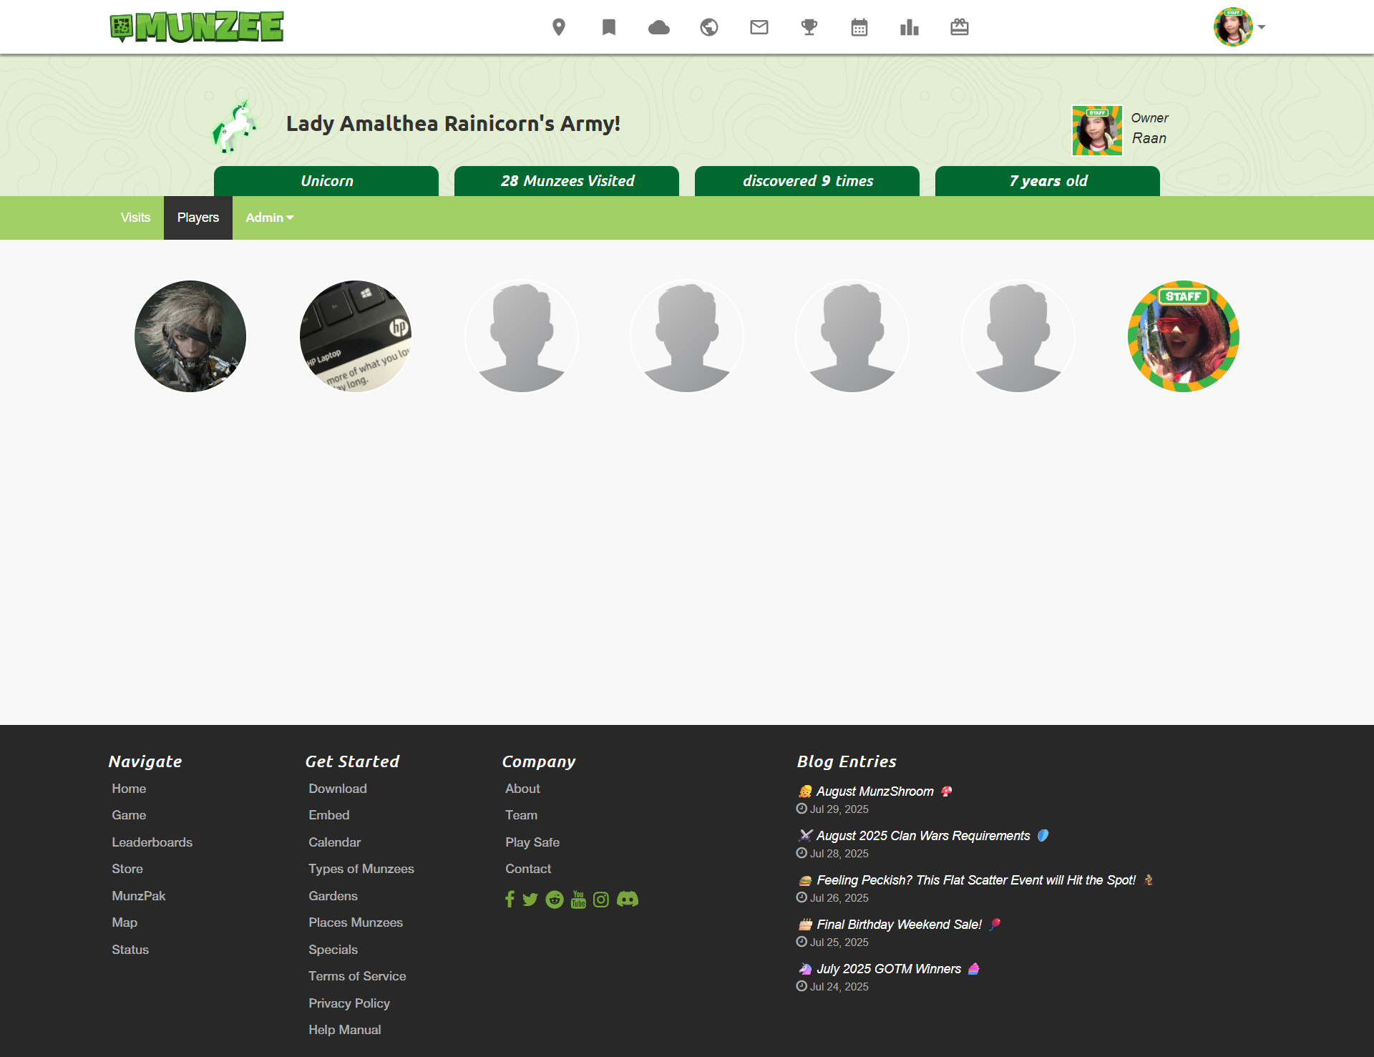Viewport: 1374px width, 1057px height.
Task: Visit Munzee on the Facebook icon
Action: tap(510, 900)
